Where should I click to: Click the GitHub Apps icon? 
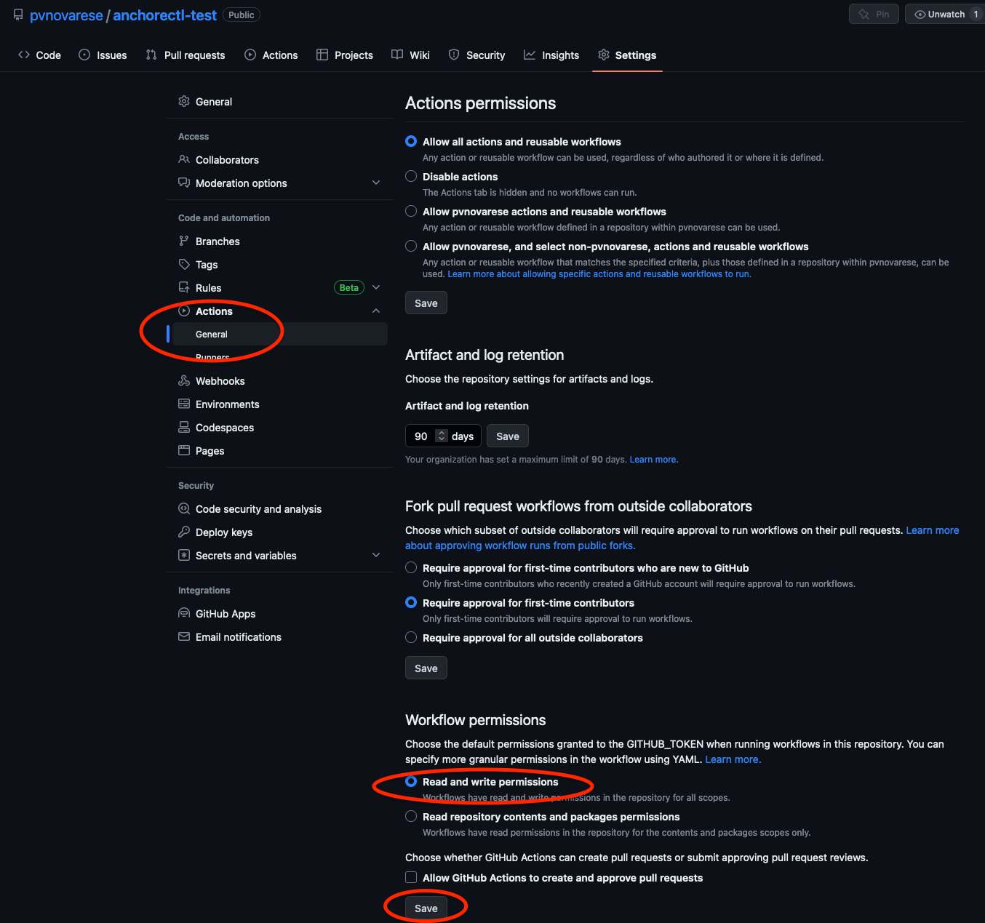[184, 614]
